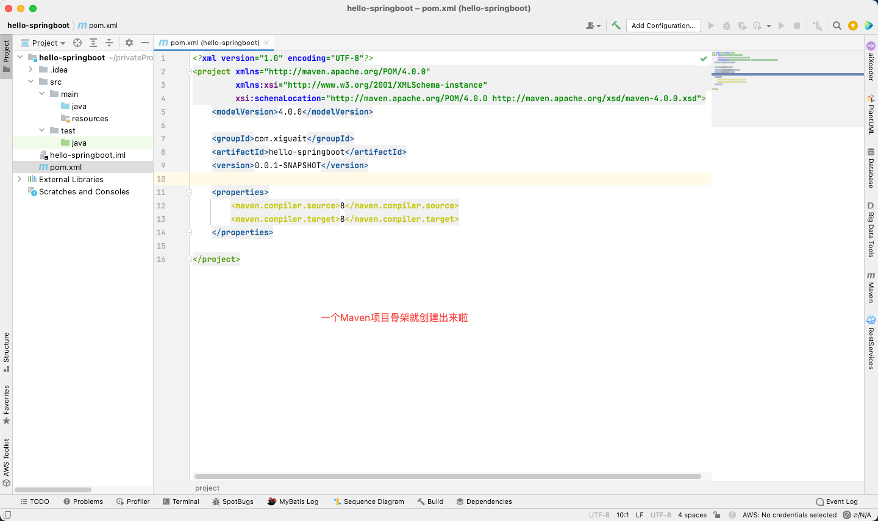Open the Project view dropdown
The width and height of the screenshot is (878, 521).
coord(43,43)
